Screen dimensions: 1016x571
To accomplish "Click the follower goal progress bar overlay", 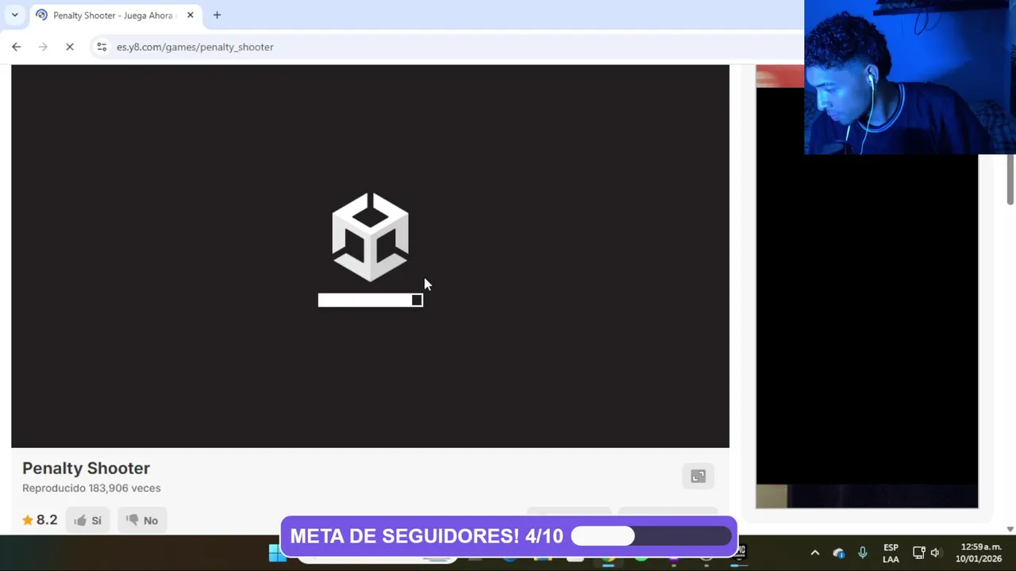I will pyautogui.click(x=651, y=537).
